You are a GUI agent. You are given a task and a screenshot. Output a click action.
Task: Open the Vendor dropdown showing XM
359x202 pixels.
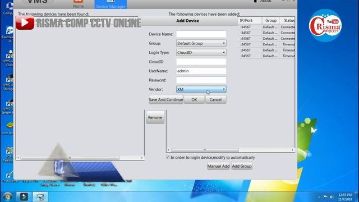[201, 89]
